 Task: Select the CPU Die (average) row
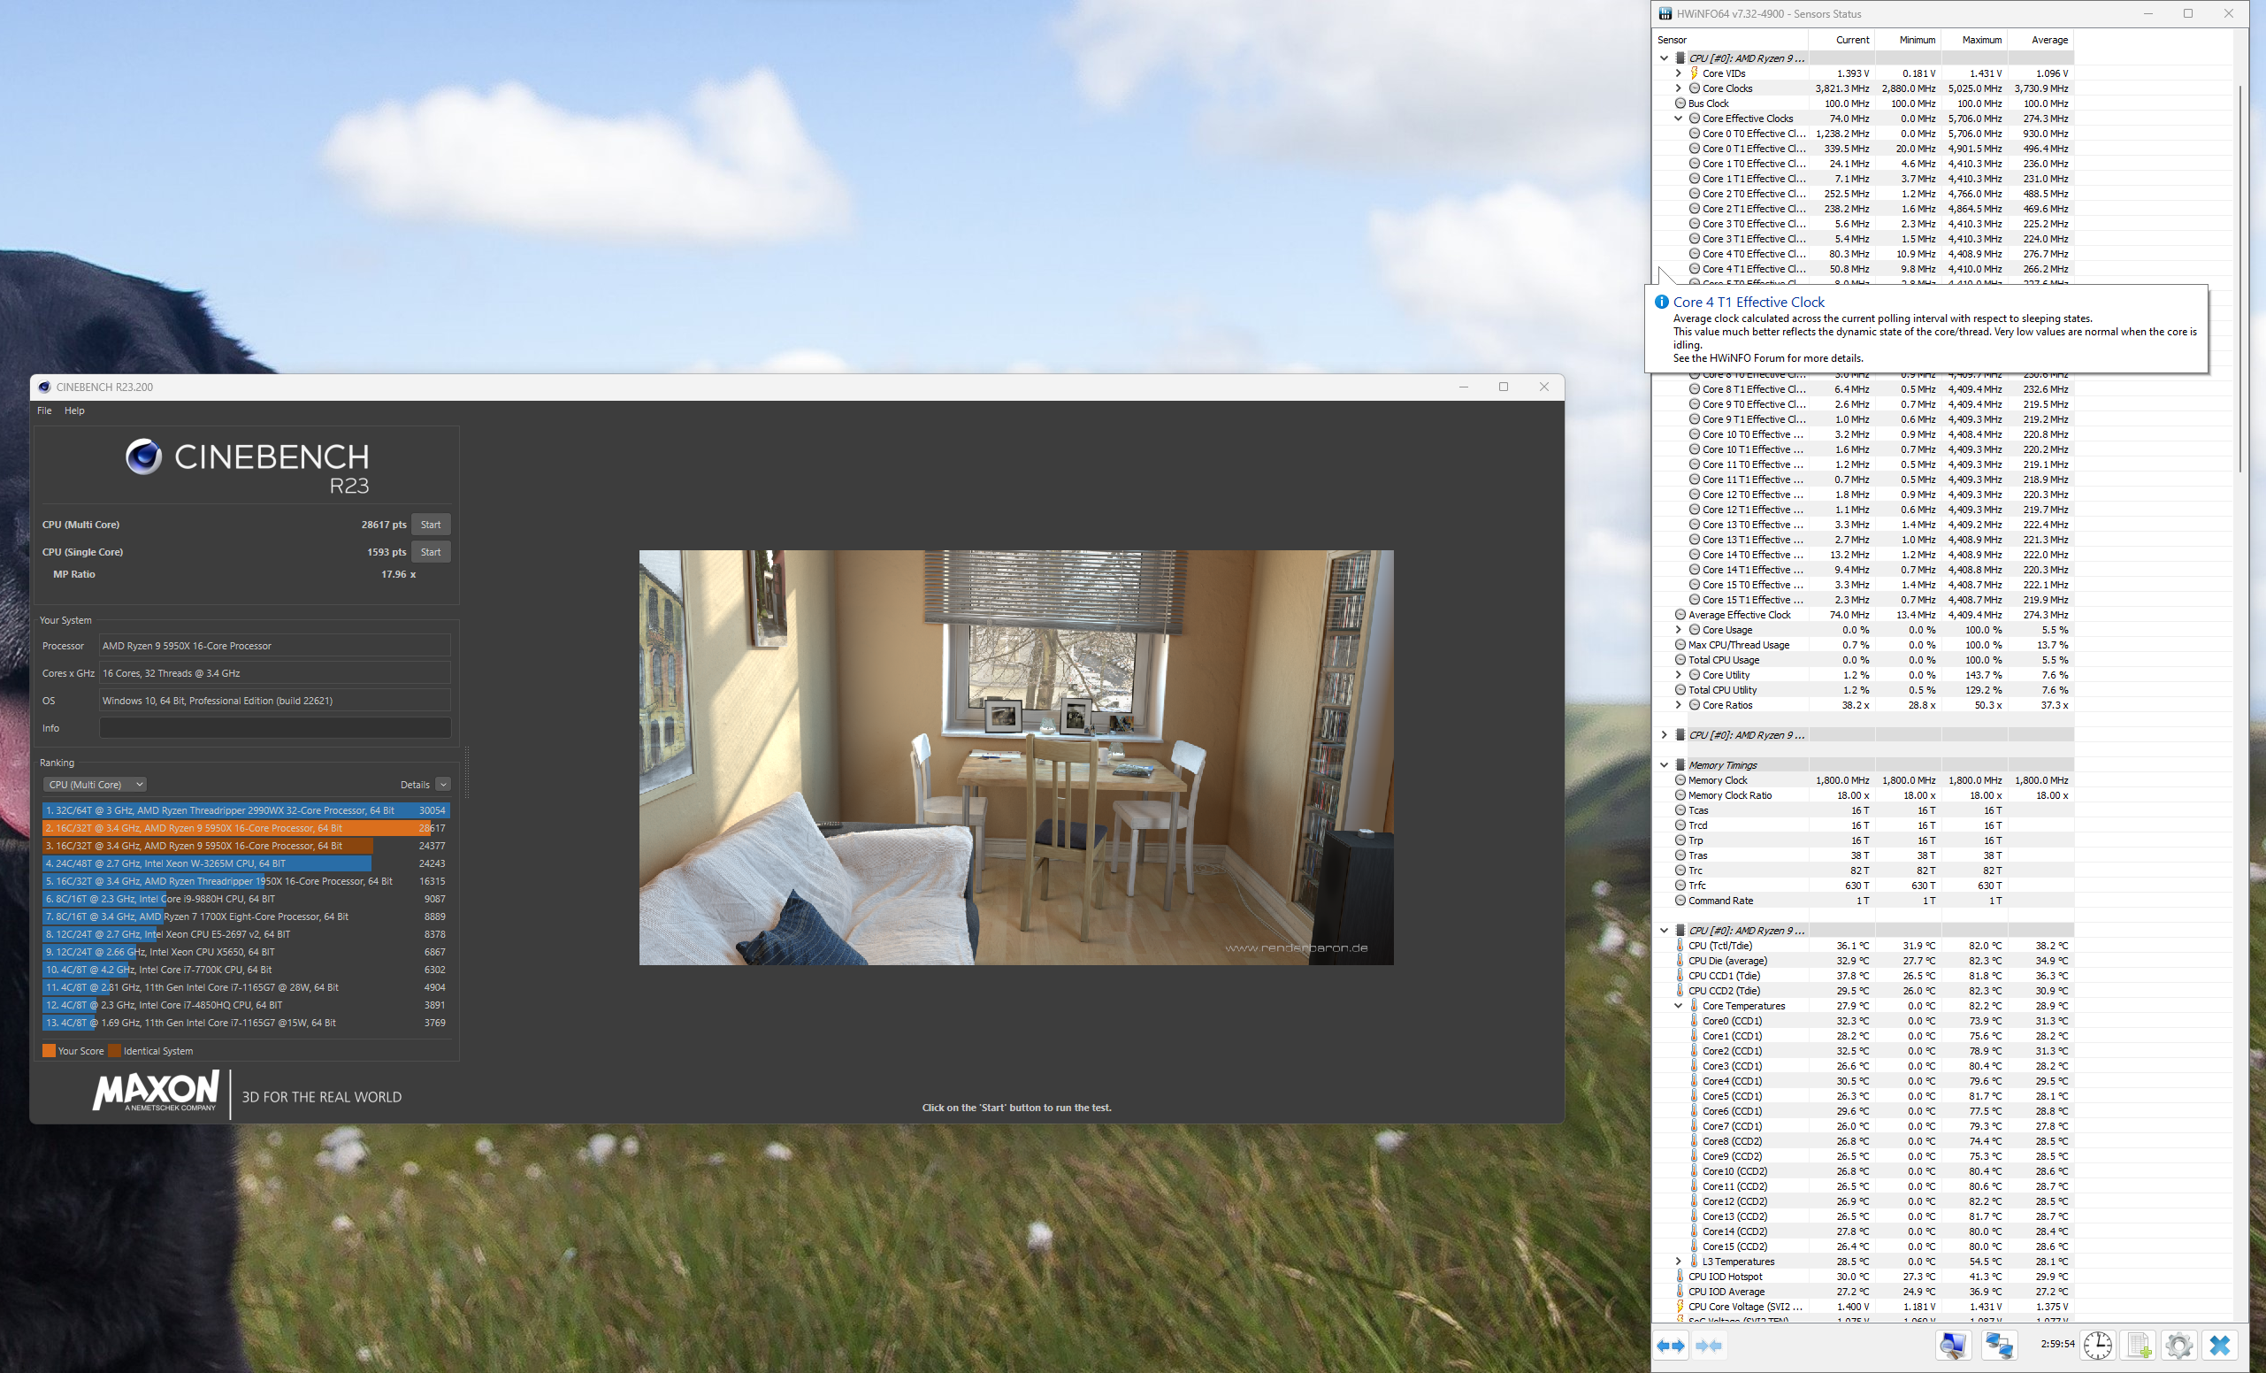tap(1864, 960)
